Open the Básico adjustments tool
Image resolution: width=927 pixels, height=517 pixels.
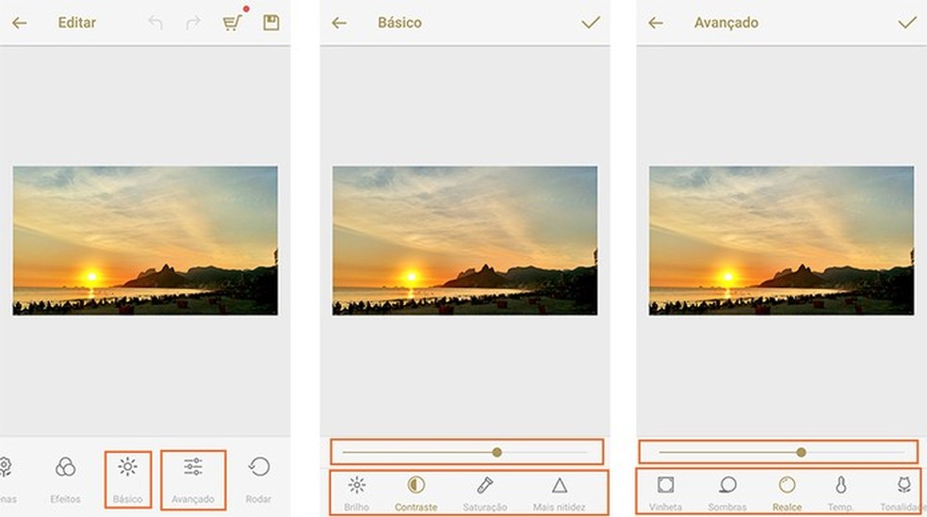point(128,479)
